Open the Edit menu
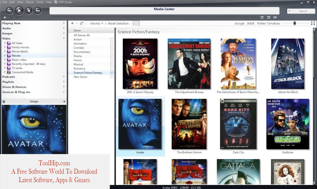This screenshot has height=189, width=317. (12, 2)
